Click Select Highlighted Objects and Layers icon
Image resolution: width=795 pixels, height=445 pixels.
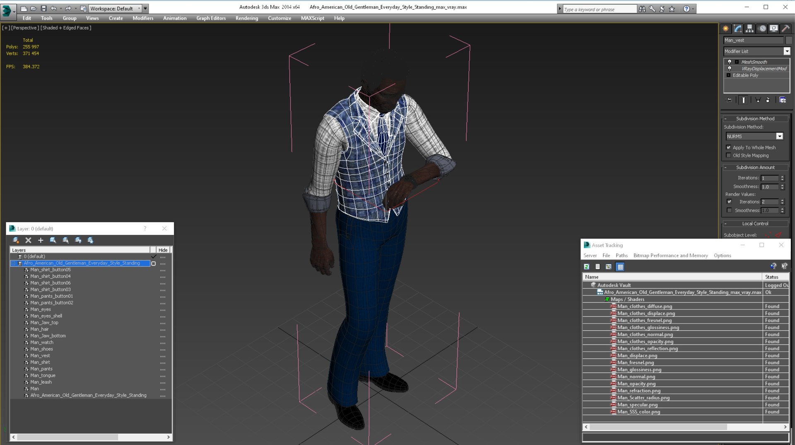coord(53,240)
